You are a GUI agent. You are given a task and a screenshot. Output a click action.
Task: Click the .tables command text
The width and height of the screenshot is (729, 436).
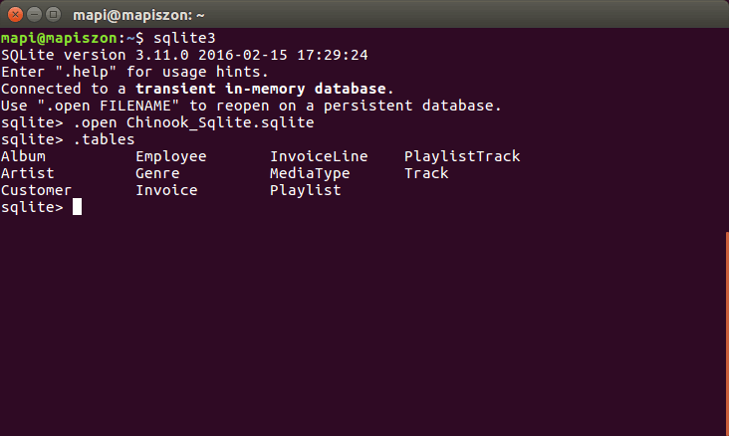105,139
